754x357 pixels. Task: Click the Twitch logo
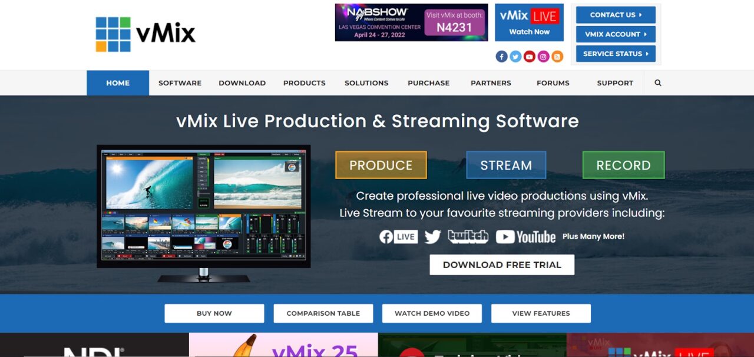click(468, 237)
